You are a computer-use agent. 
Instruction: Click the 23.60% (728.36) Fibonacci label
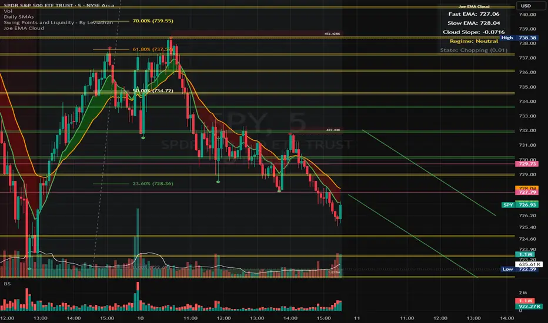pyautogui.click(x=153, y=184)
